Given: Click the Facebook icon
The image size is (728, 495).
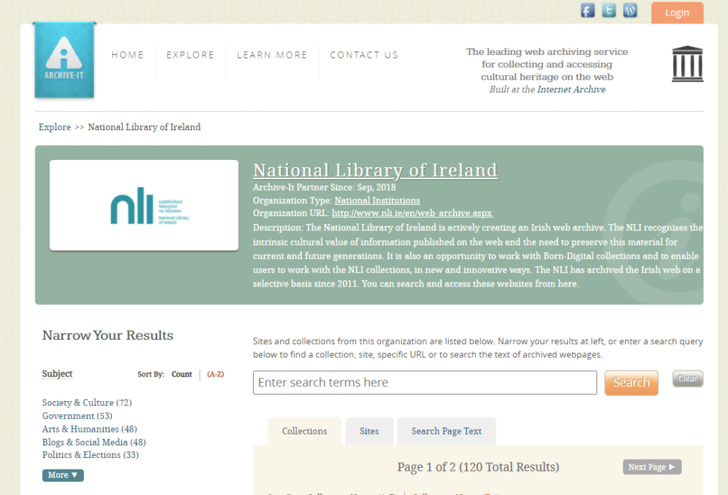Looking at the screenshot, I should pyautogui.click(x=587, y=10).
